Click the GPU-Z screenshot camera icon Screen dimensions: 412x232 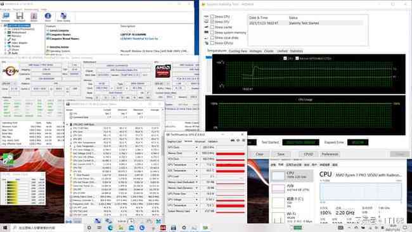coord(233,141)
